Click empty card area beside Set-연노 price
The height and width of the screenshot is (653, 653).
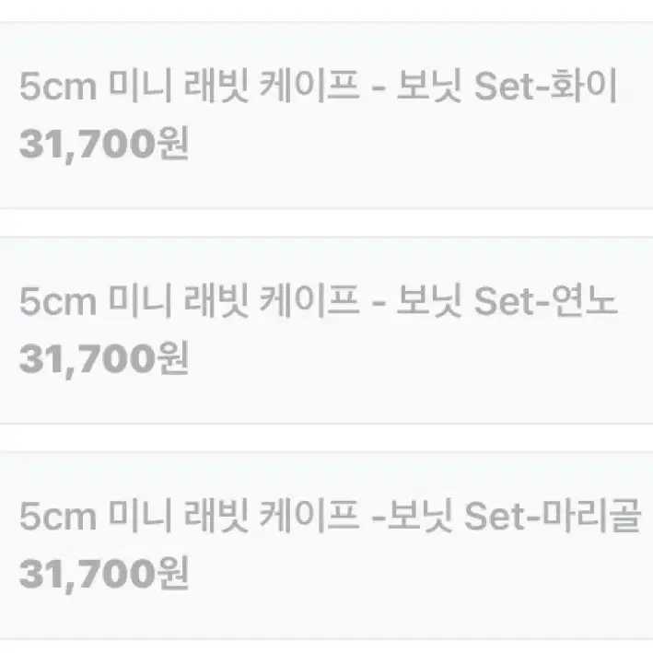[x=416, y=360]
